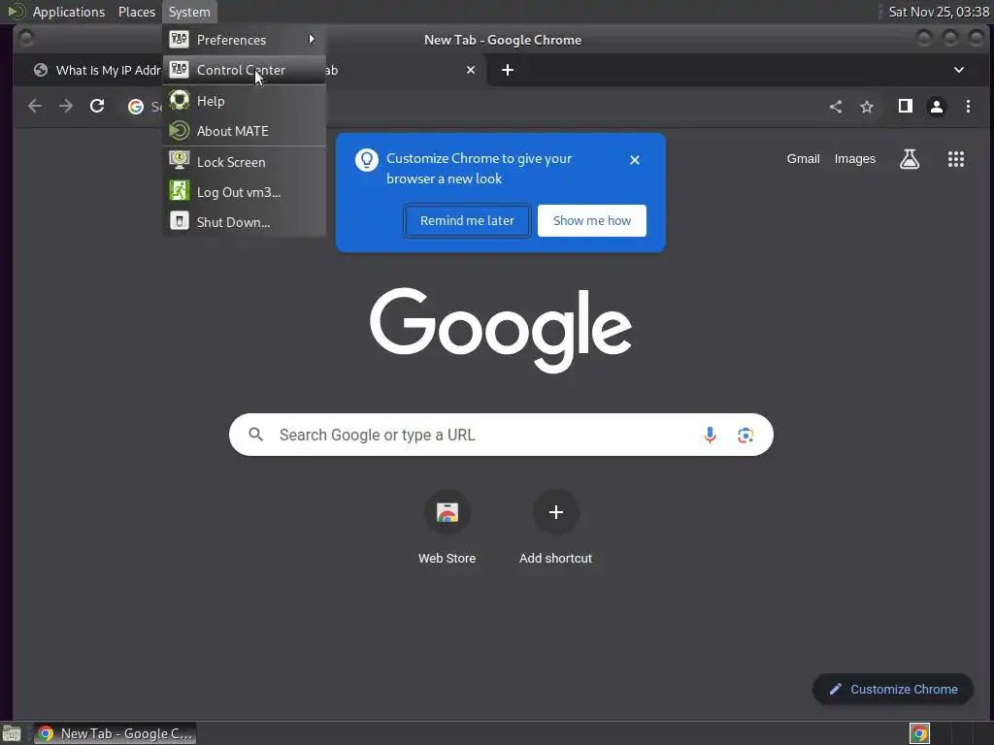Click Google icon in address bar
This screenshot has height=745, width=994.
tap(136, 107)
